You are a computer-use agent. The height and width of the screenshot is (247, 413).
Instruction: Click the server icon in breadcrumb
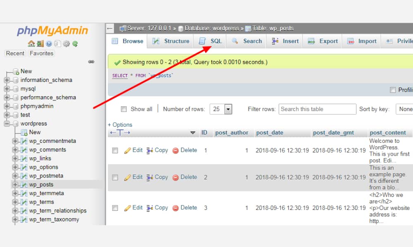coord(123,28)
